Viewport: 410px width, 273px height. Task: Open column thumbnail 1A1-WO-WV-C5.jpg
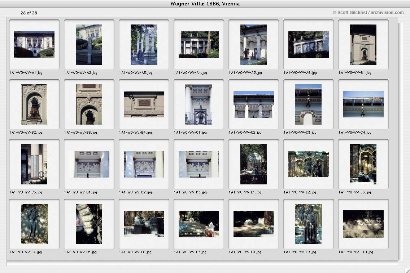pyautogui.click(x=34, y=164)
